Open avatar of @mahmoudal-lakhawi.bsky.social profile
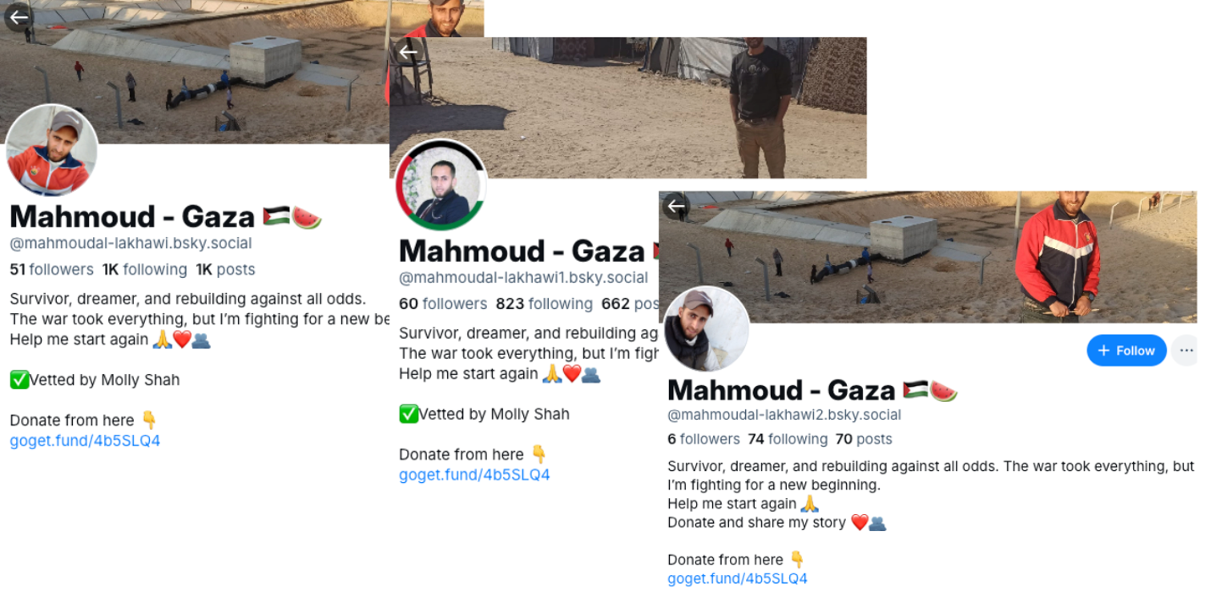Screen dimensions: 1205x591 pos(51,150)
